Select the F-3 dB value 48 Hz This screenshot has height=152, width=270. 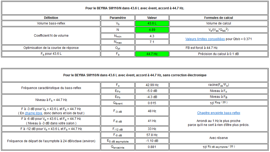pos(152,111)
